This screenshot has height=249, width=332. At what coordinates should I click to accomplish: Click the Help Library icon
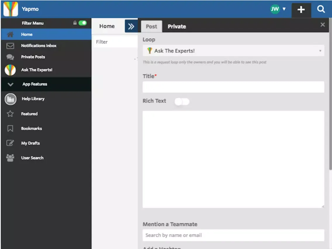click(x=11, y=99)
